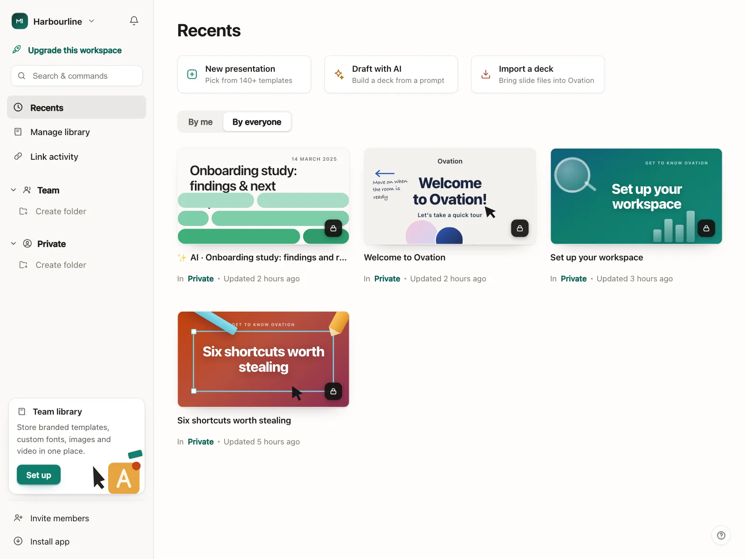Click 'AI · Onboarding study: findings and r...' title
Image resolution: width=746 pixels, height=559 pixels.
click(x=269, y=258)
